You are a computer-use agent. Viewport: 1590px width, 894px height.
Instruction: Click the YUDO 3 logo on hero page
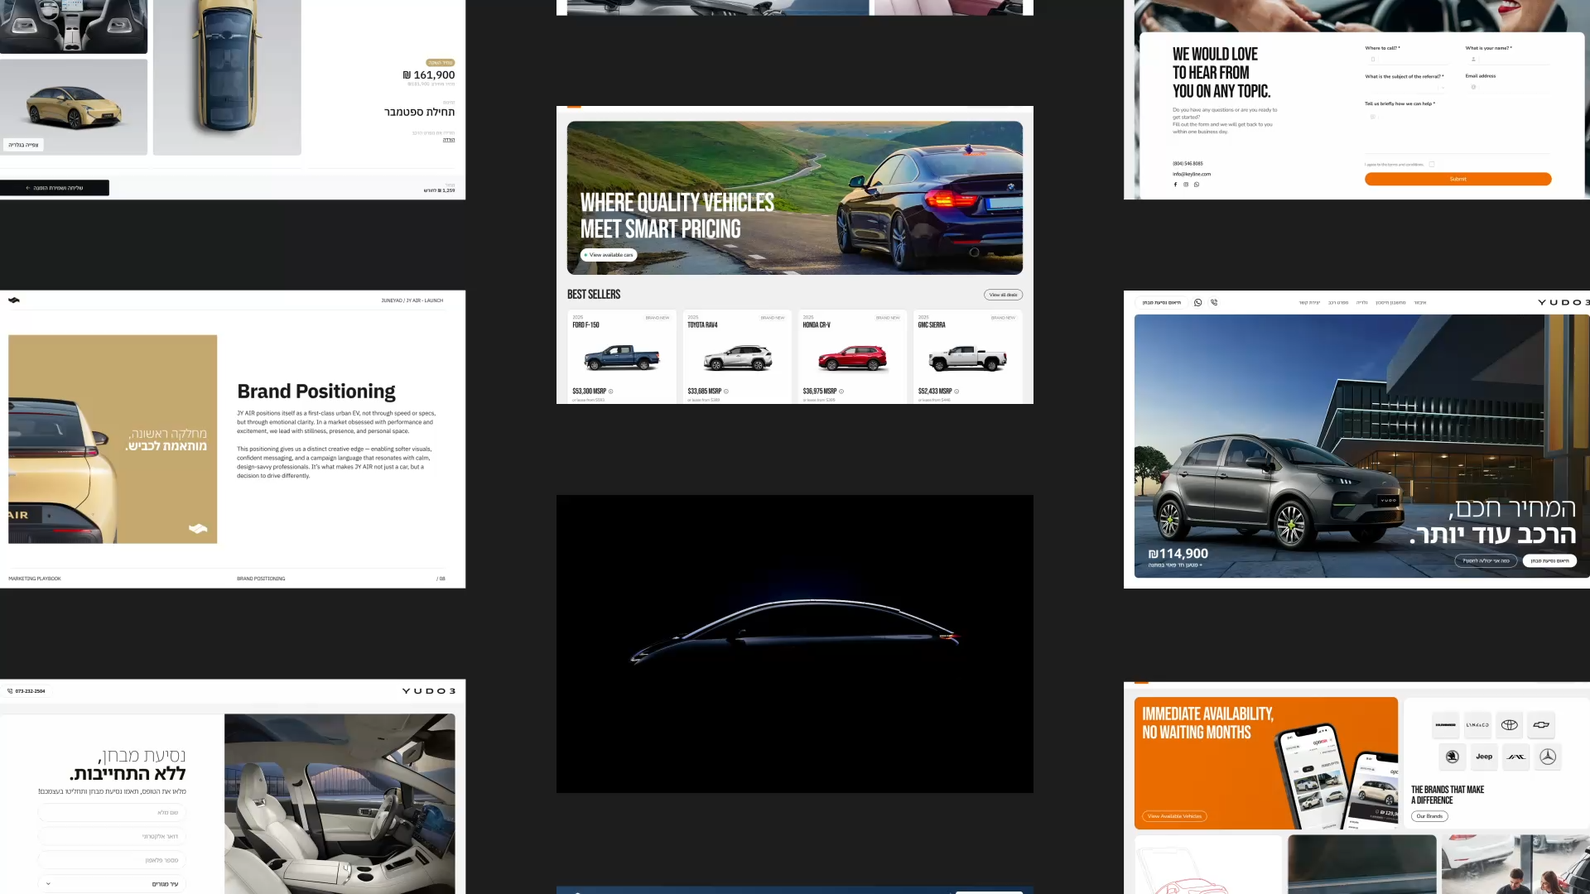point(1563,303)
